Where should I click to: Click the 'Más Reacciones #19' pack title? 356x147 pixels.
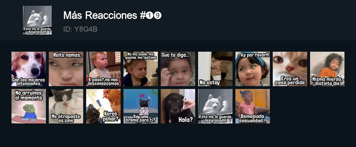tap(113, 16)
